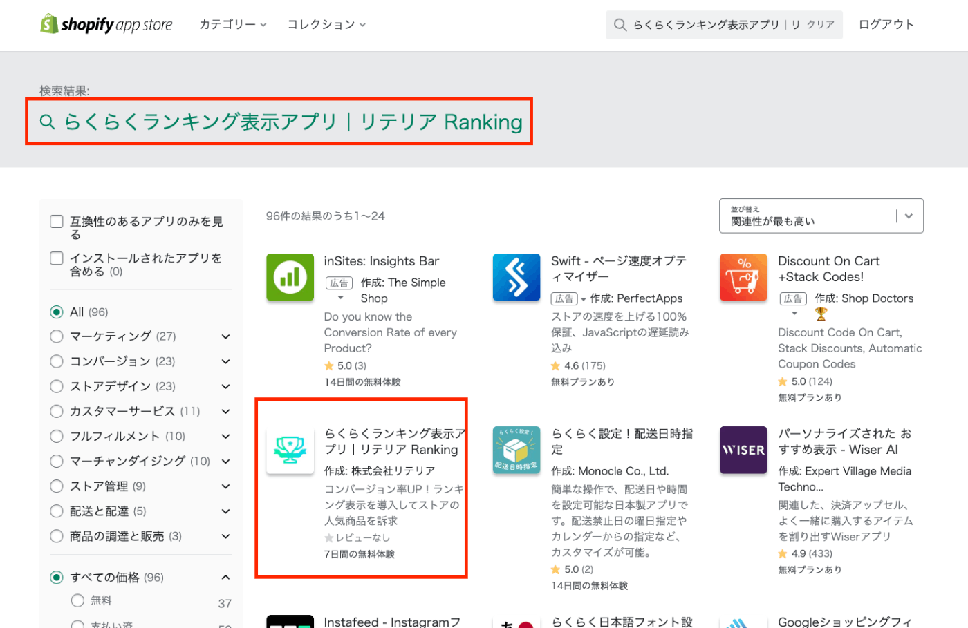Click the star rating of inSites app
Image resolution: width=968 pixels, height=628 pixels.
[x=345, y=365]
